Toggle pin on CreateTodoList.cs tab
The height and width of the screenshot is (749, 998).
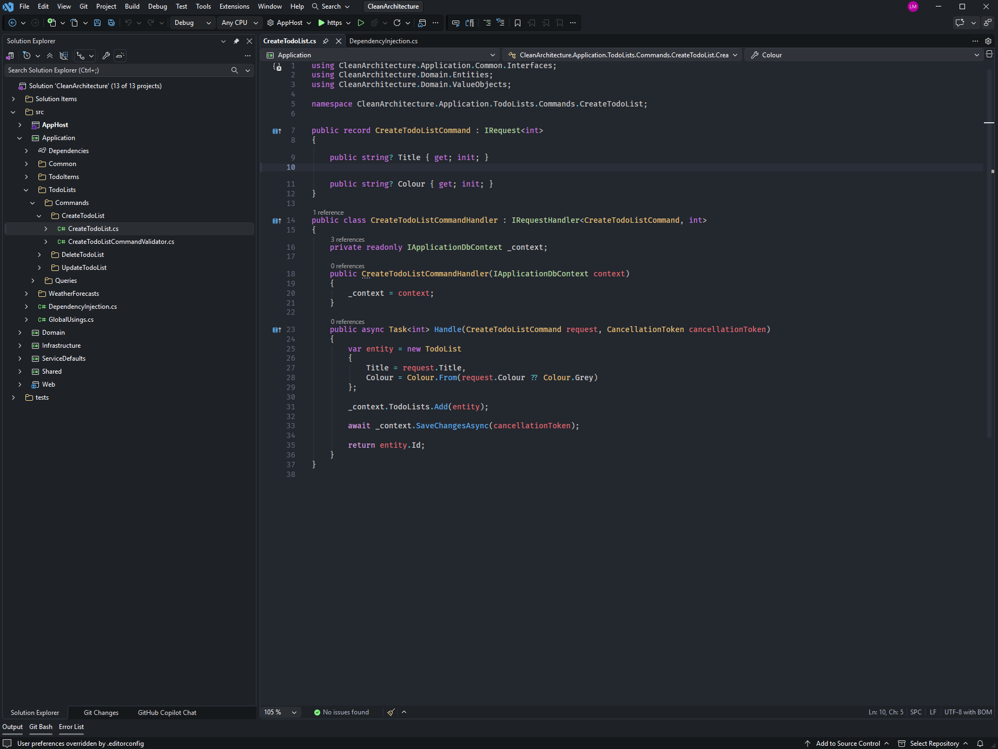(x=326, y=41)
